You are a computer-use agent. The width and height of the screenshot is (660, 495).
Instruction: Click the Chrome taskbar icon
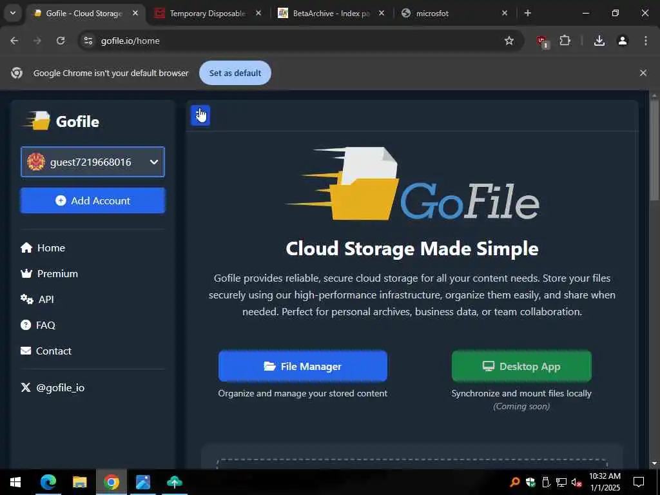click(x=111, y=482)
